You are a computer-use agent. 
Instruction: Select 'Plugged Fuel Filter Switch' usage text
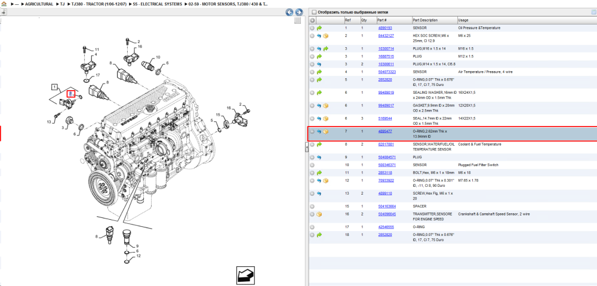478,165
